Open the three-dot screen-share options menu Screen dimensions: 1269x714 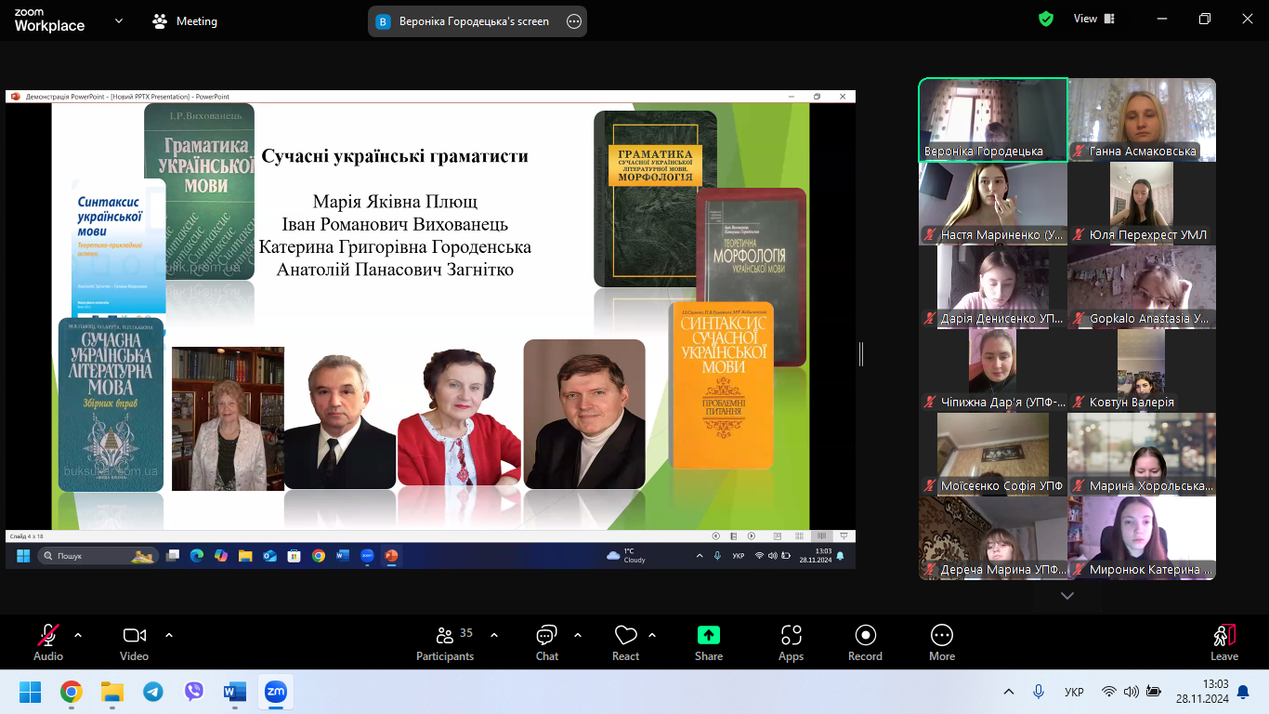click(574, 20)
